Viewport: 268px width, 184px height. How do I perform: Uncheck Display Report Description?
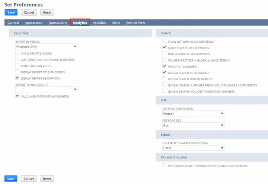click(x=17, y=78)
